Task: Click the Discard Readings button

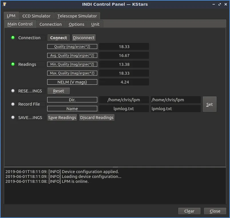Action: click(97, 118)
